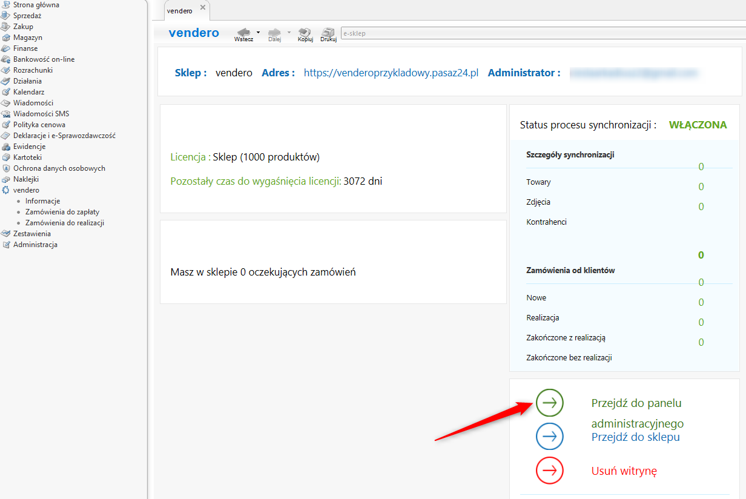Click Masz w sklepie 0 oczekujących zamówień
This screenshot has height=499, width=746.
coord(263,273)
